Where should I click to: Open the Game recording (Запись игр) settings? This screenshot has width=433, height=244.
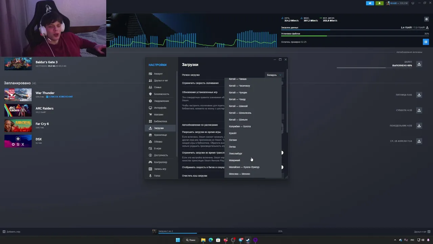coord(160,169)
